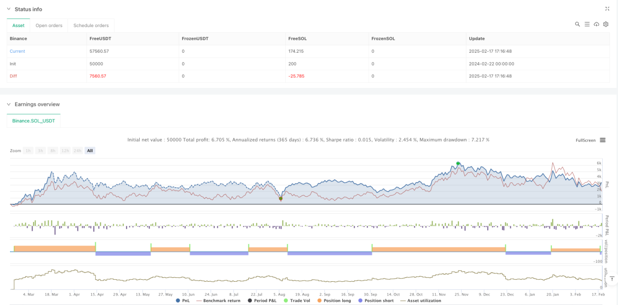Open the chart hamburger menu beside FullScreen
Viewport: 618px width, 305px height.
click(x=602, y=140)
